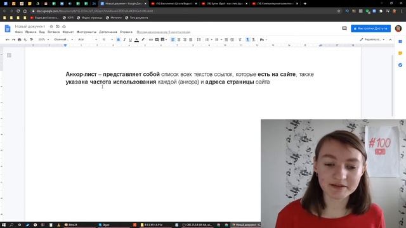Reload the browser page
406x228 pixels.
[x=18, y=11]
